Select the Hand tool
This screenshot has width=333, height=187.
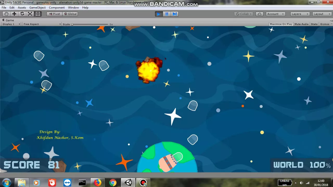tap(6, 14)
